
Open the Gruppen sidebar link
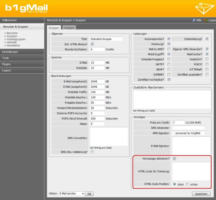tap(12, 36)
